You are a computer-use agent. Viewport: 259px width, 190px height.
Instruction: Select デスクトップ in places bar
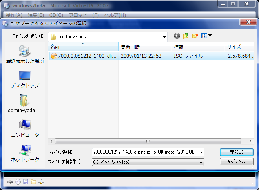(25, 80)
